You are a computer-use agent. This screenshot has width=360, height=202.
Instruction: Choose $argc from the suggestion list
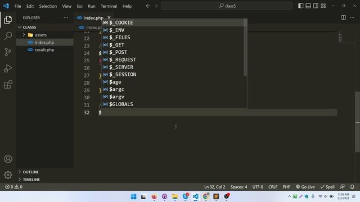click(x=173, y=89)
